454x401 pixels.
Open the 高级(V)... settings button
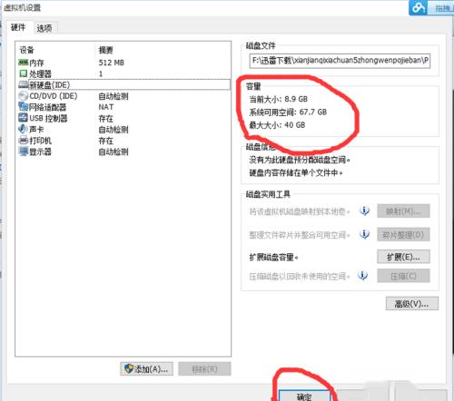(411, 304)
